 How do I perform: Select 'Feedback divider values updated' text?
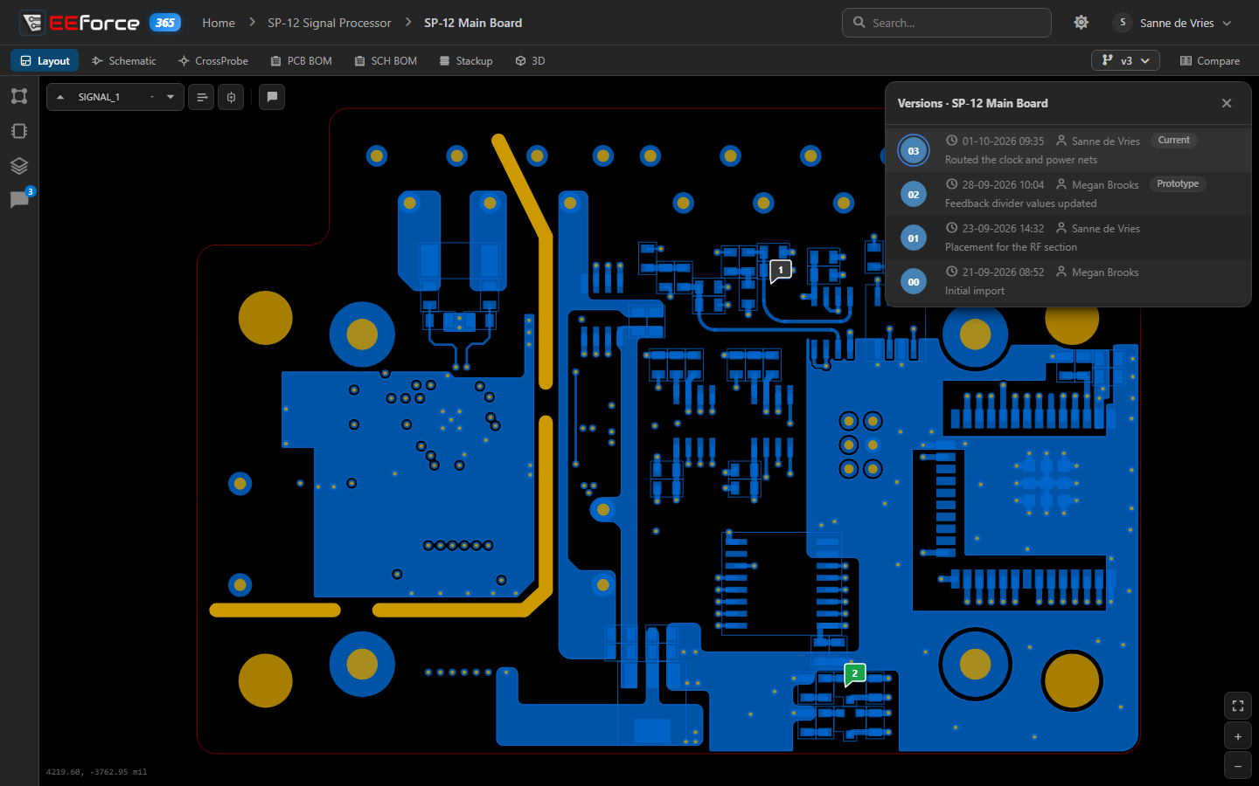click(1020, 203)
